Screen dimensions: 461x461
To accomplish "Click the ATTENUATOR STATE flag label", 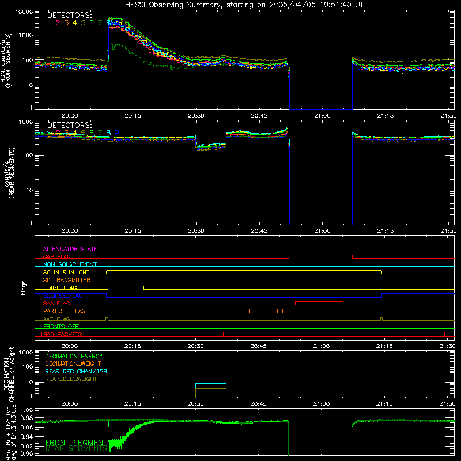I will (x=70, y=249).
